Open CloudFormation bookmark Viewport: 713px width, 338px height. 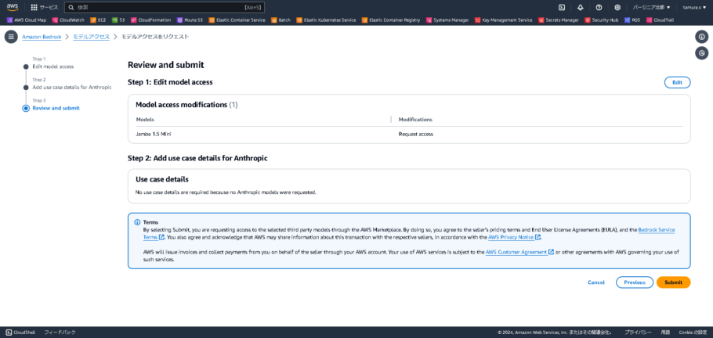[151, 20]
